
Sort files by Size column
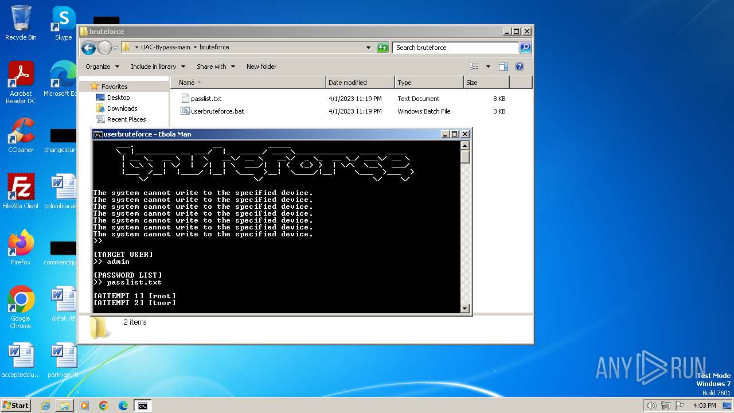[486, 83]
